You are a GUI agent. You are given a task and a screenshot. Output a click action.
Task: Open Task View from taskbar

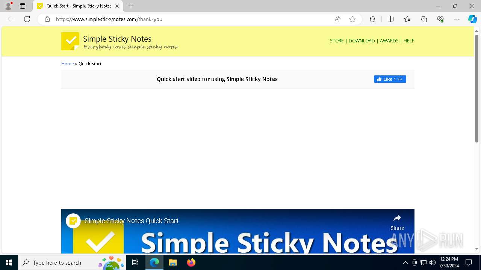tap(135, 262)
